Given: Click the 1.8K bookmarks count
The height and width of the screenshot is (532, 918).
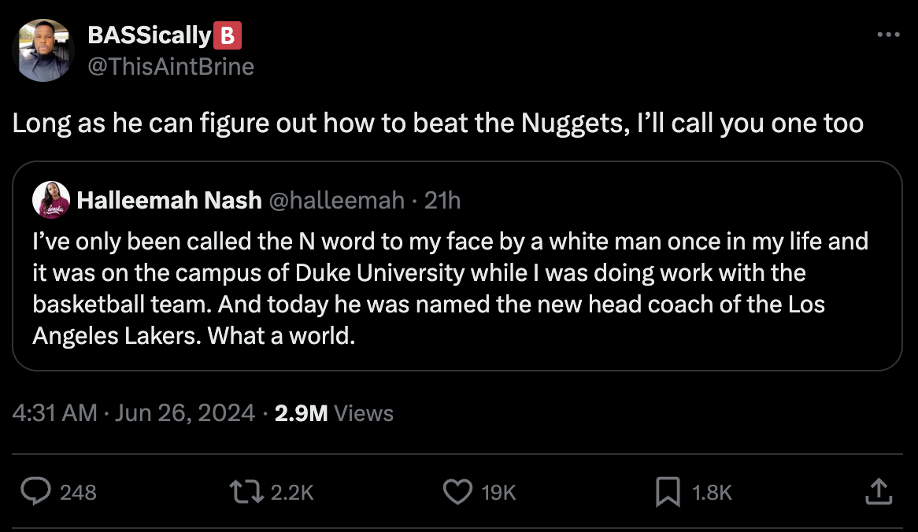Looking at the screenshot, I should tap(711, 492).
